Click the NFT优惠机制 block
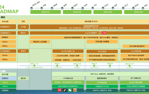 (102, 60)
